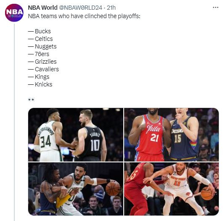Image resolution: width=223 pixels, height=221 pixels.
Task: Click the Kings entry in the tweet
Action: point(39,77)
